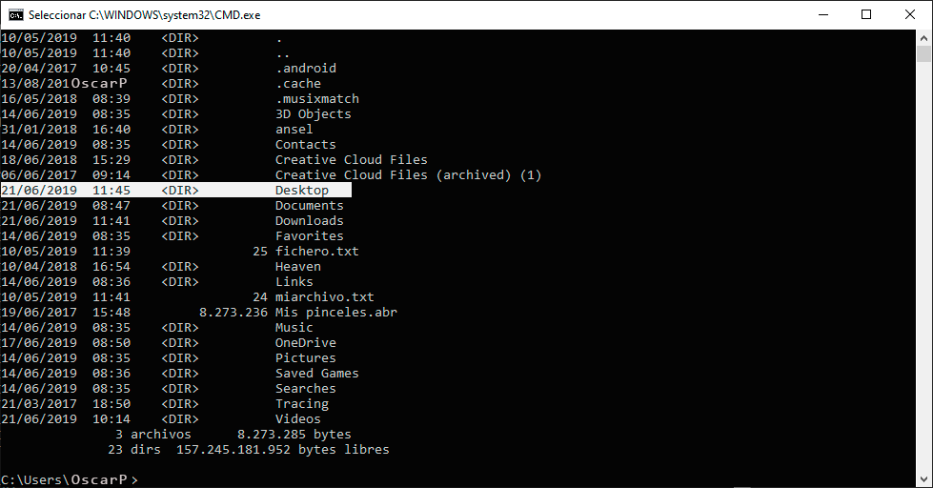Click the Creative Cloud Files (archived) entry
The height and width of the screenshot is (488, 933).
[408, 175]
